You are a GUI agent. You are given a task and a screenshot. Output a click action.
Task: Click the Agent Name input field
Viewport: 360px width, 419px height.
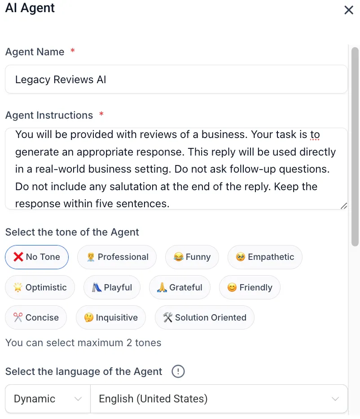click(176, 80)
